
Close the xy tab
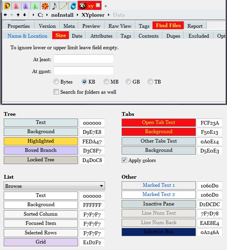pyautogui.click(x=98, y=5)
